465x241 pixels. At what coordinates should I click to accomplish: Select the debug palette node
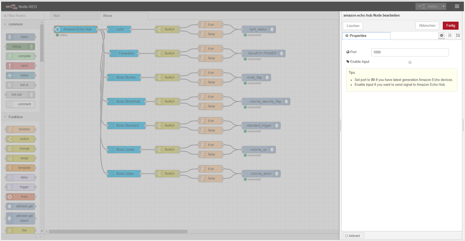[21, 46]
